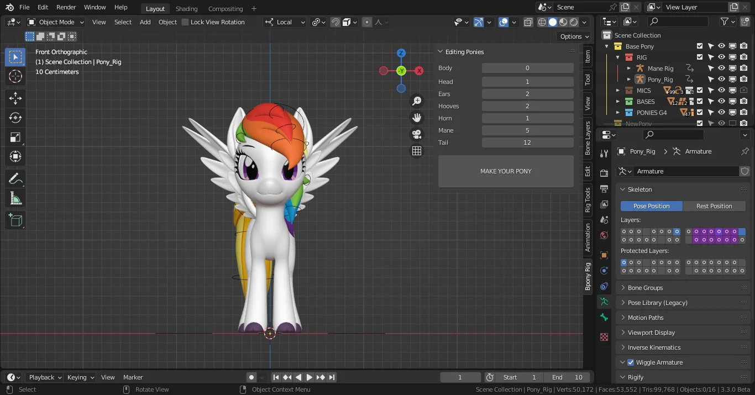
Task: Select the Rotate tool
Action: pyautogui.click(x=15, y=117)
